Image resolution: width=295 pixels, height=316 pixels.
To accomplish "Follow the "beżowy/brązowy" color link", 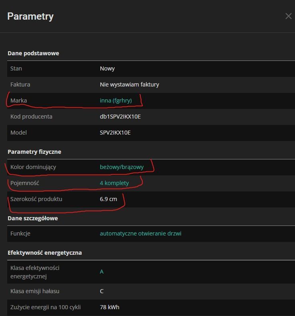I will [x=122, y=167].
